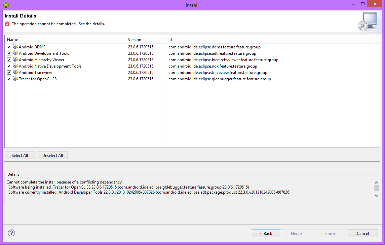Select the Android Development Tools row name
385x245 pixels.
click(x=44, y=53)
